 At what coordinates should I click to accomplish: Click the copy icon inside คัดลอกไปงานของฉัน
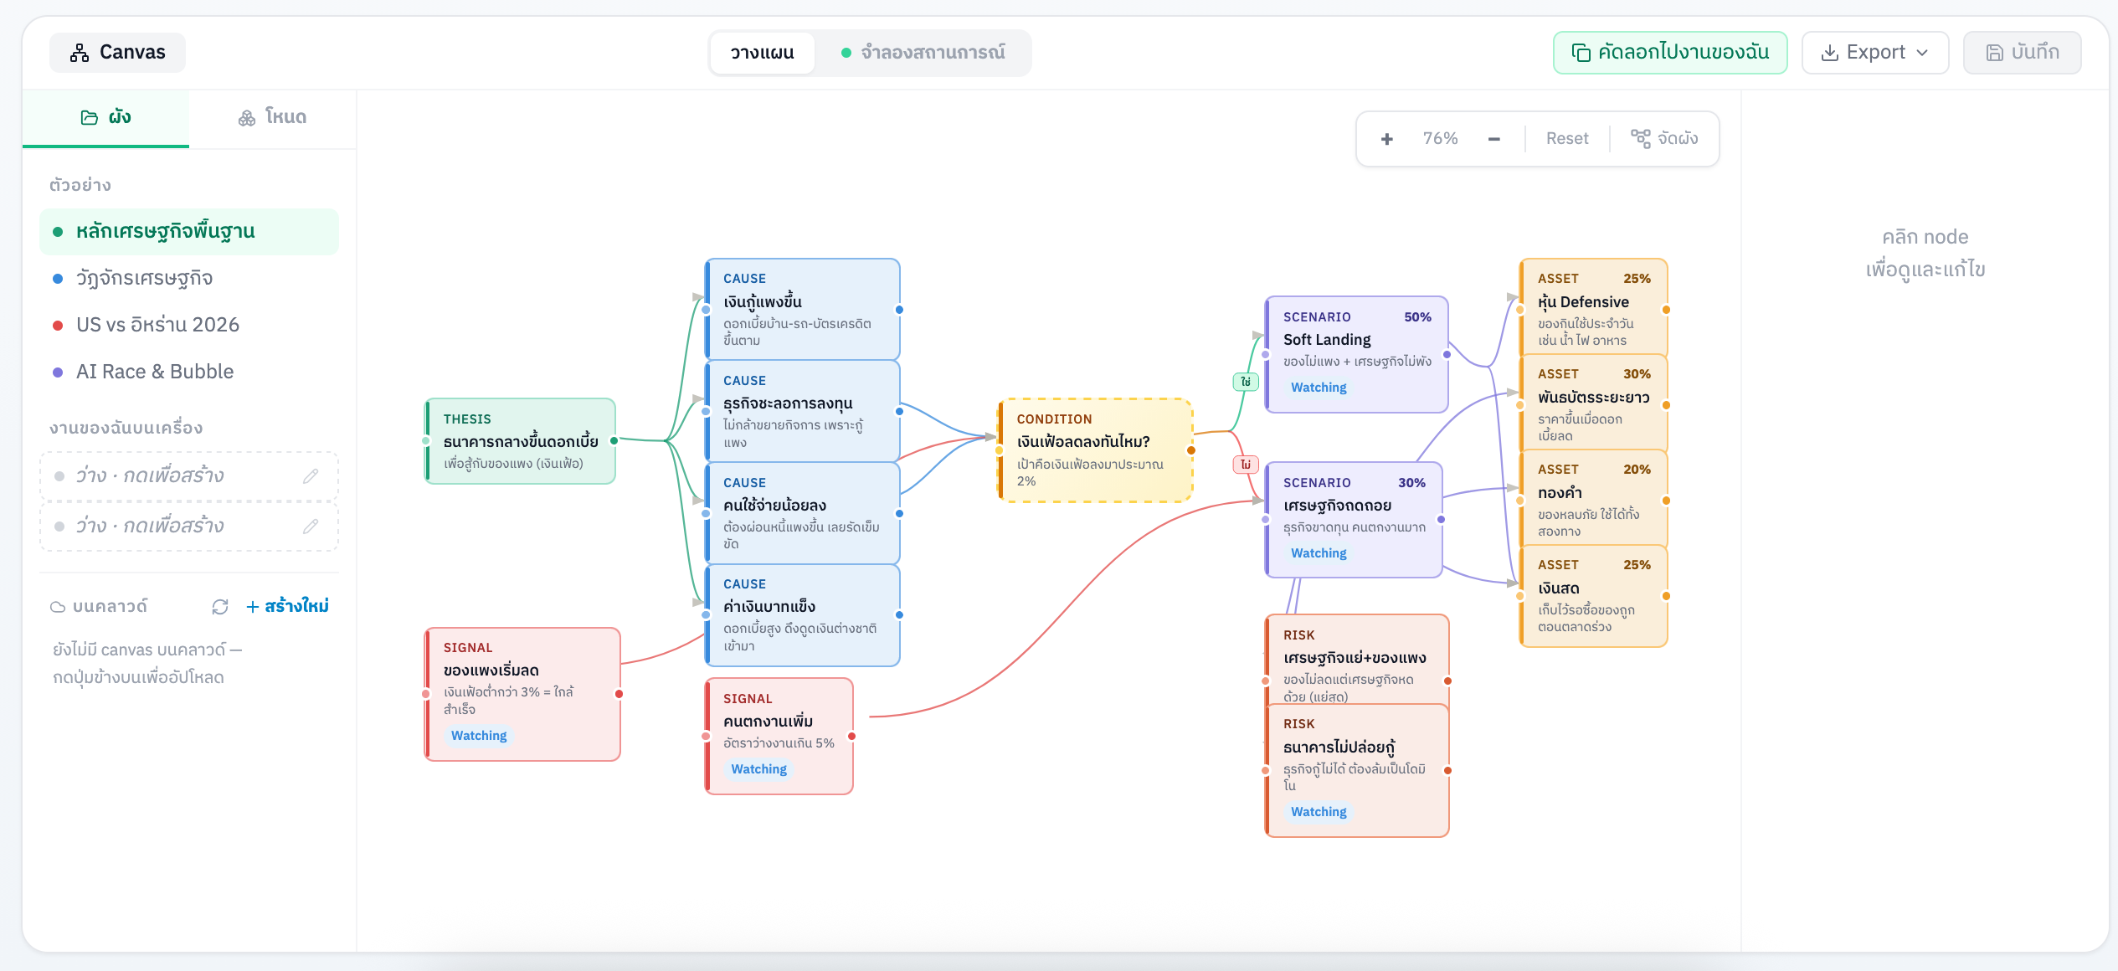(1582, 52)
